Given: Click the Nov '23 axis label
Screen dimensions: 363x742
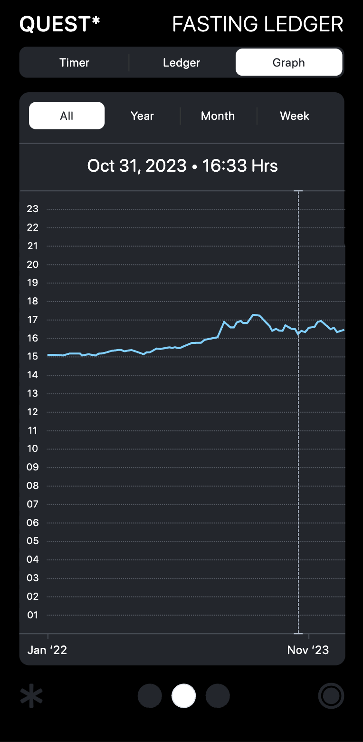Looking at the screenshot, I should (x=308, y=650).
